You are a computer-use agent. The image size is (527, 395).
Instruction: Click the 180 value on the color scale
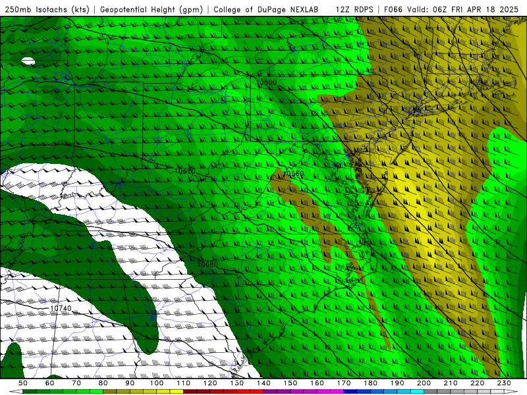[x=371, y=383]
